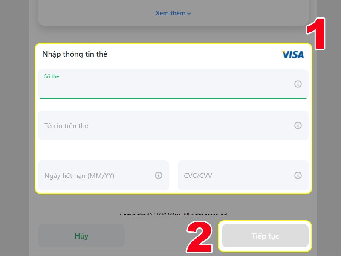
Task: Click the Nhập thông tin thẻ heading
Action: [x=75, y=54]
